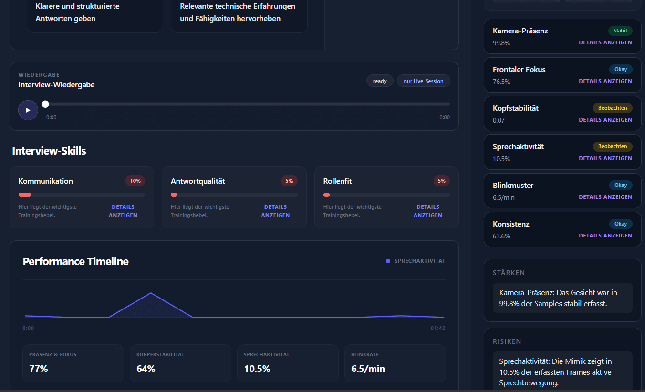Viewport: 645px width, 392px height.
Task: Play the Interview-Wiedergabe recording
Action: pos(28,110)
